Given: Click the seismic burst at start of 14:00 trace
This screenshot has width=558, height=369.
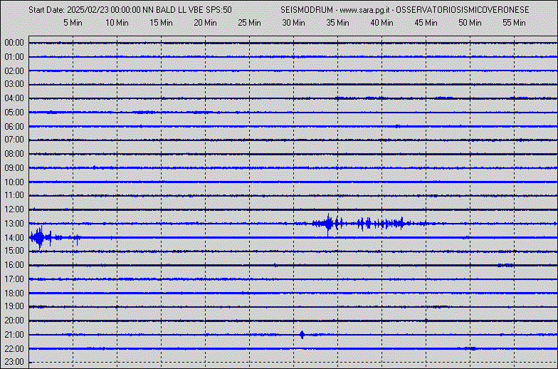Looking at the screenshot, I should coord(41,237).
